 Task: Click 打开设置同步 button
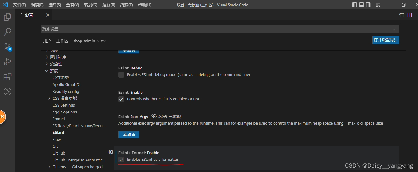point(385,40)
